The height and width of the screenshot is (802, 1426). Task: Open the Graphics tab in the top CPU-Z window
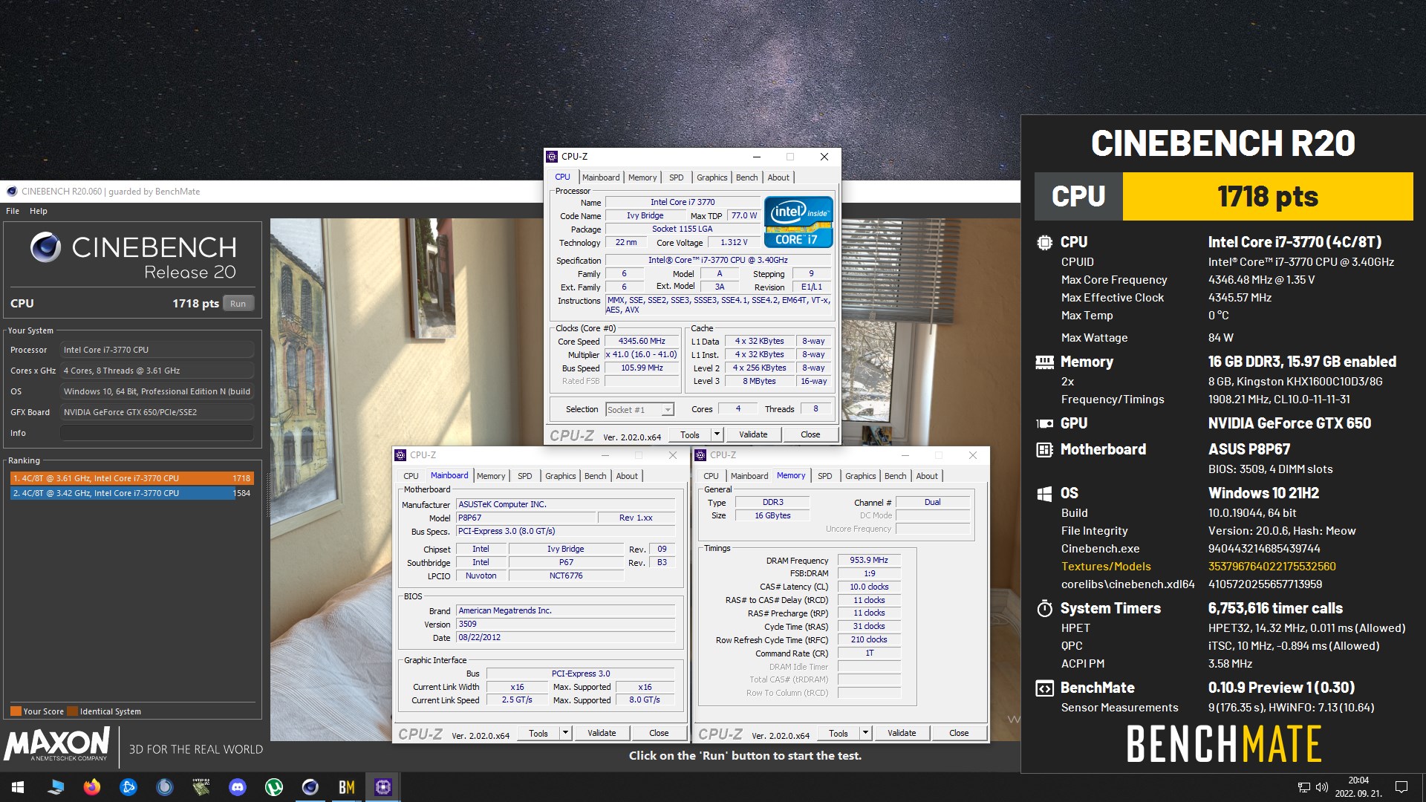712,177
